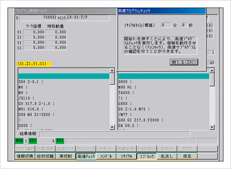
Task: Click the 情報切換 softkey
Action: (25, 156)
